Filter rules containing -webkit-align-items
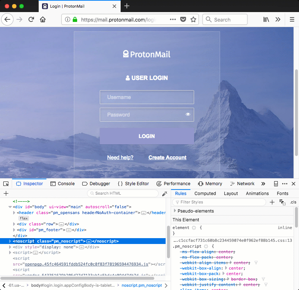Viewport: 299px width, 290px height. (x=256, y=263)
